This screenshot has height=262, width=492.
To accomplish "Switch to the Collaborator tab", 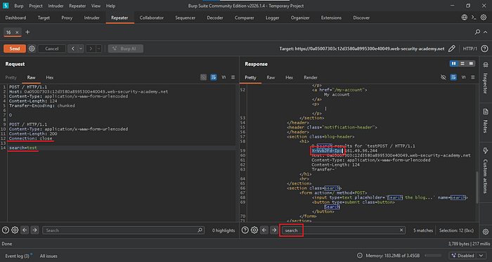I will click(152, 18).
